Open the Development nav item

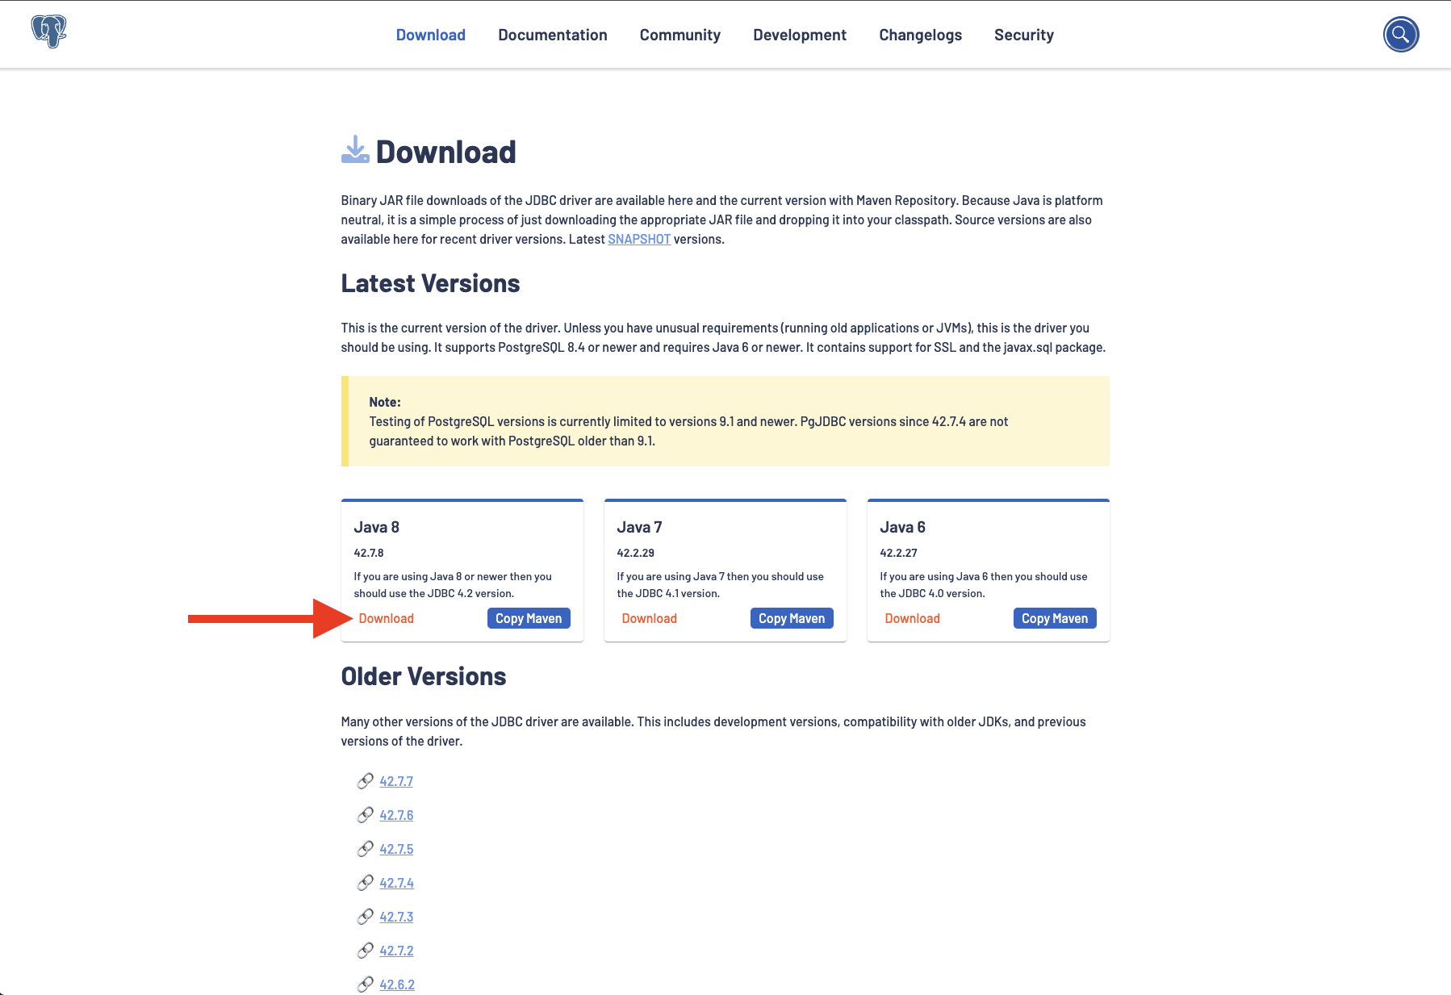pos(799,35)
